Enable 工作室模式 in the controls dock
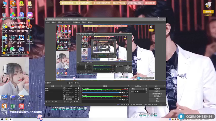 click(157, 96)
